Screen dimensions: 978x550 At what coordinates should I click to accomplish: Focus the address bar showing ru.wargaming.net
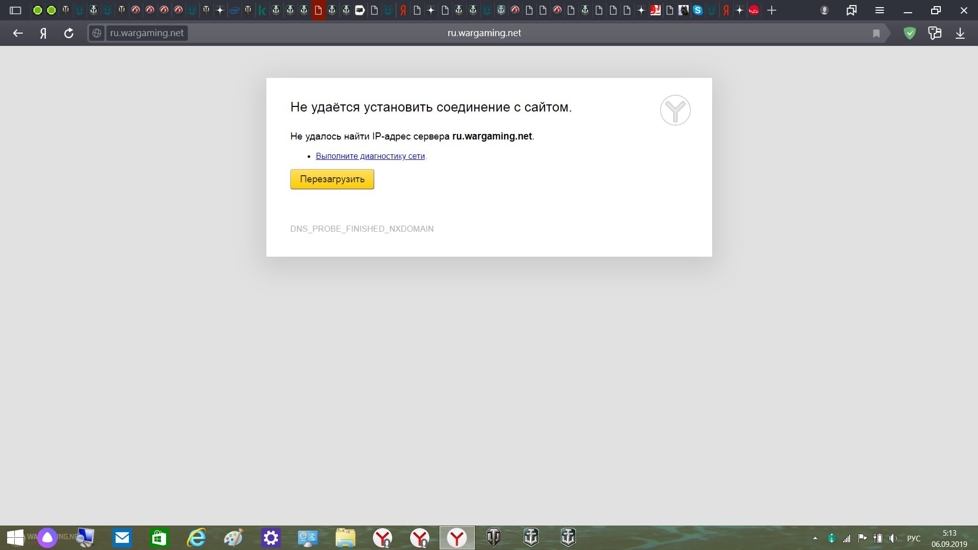pos(484,33)
